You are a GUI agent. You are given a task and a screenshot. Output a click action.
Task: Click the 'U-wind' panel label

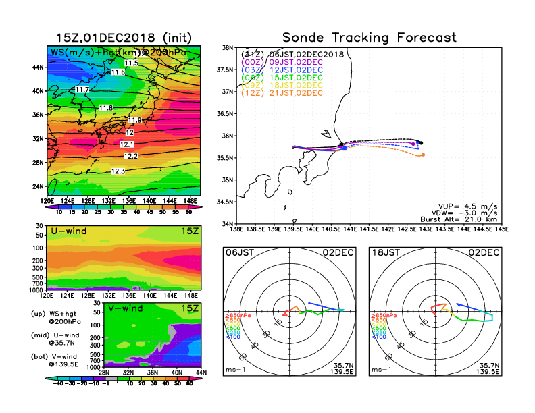[69, 231]
